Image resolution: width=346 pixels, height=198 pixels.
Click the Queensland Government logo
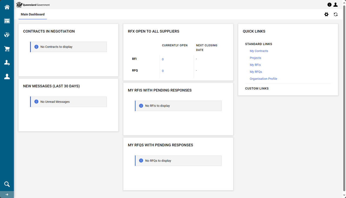tap(33, 5)
